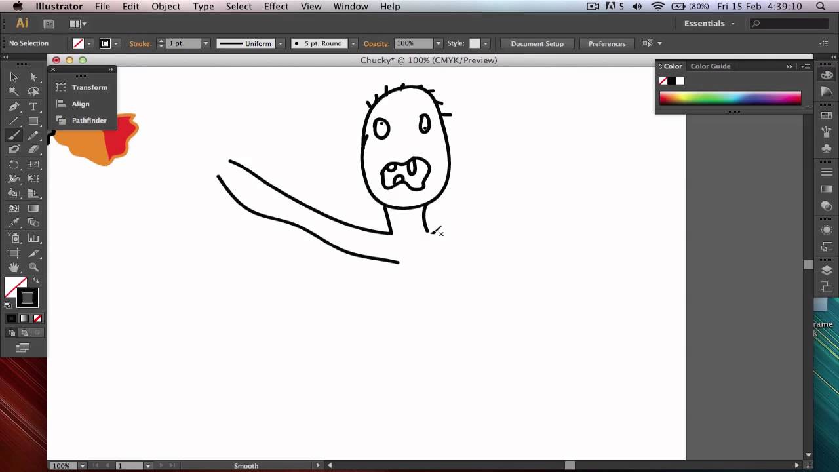Select the Type tool
The image size is (839, 472).
(x=33, y=106)
